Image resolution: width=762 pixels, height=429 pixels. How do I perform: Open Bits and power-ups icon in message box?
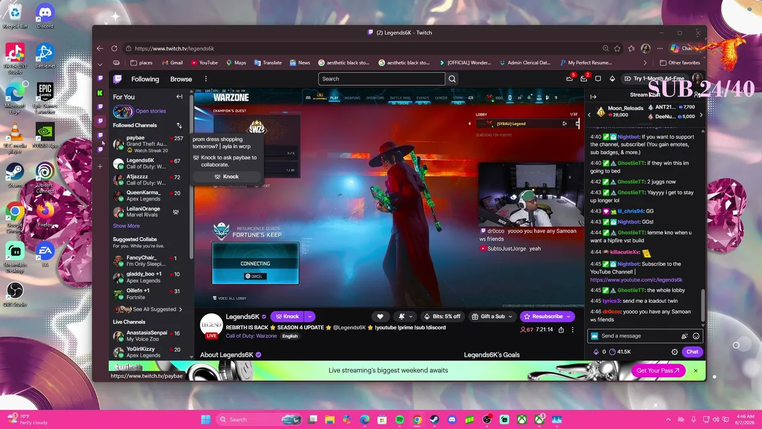(x=685, y=336)
